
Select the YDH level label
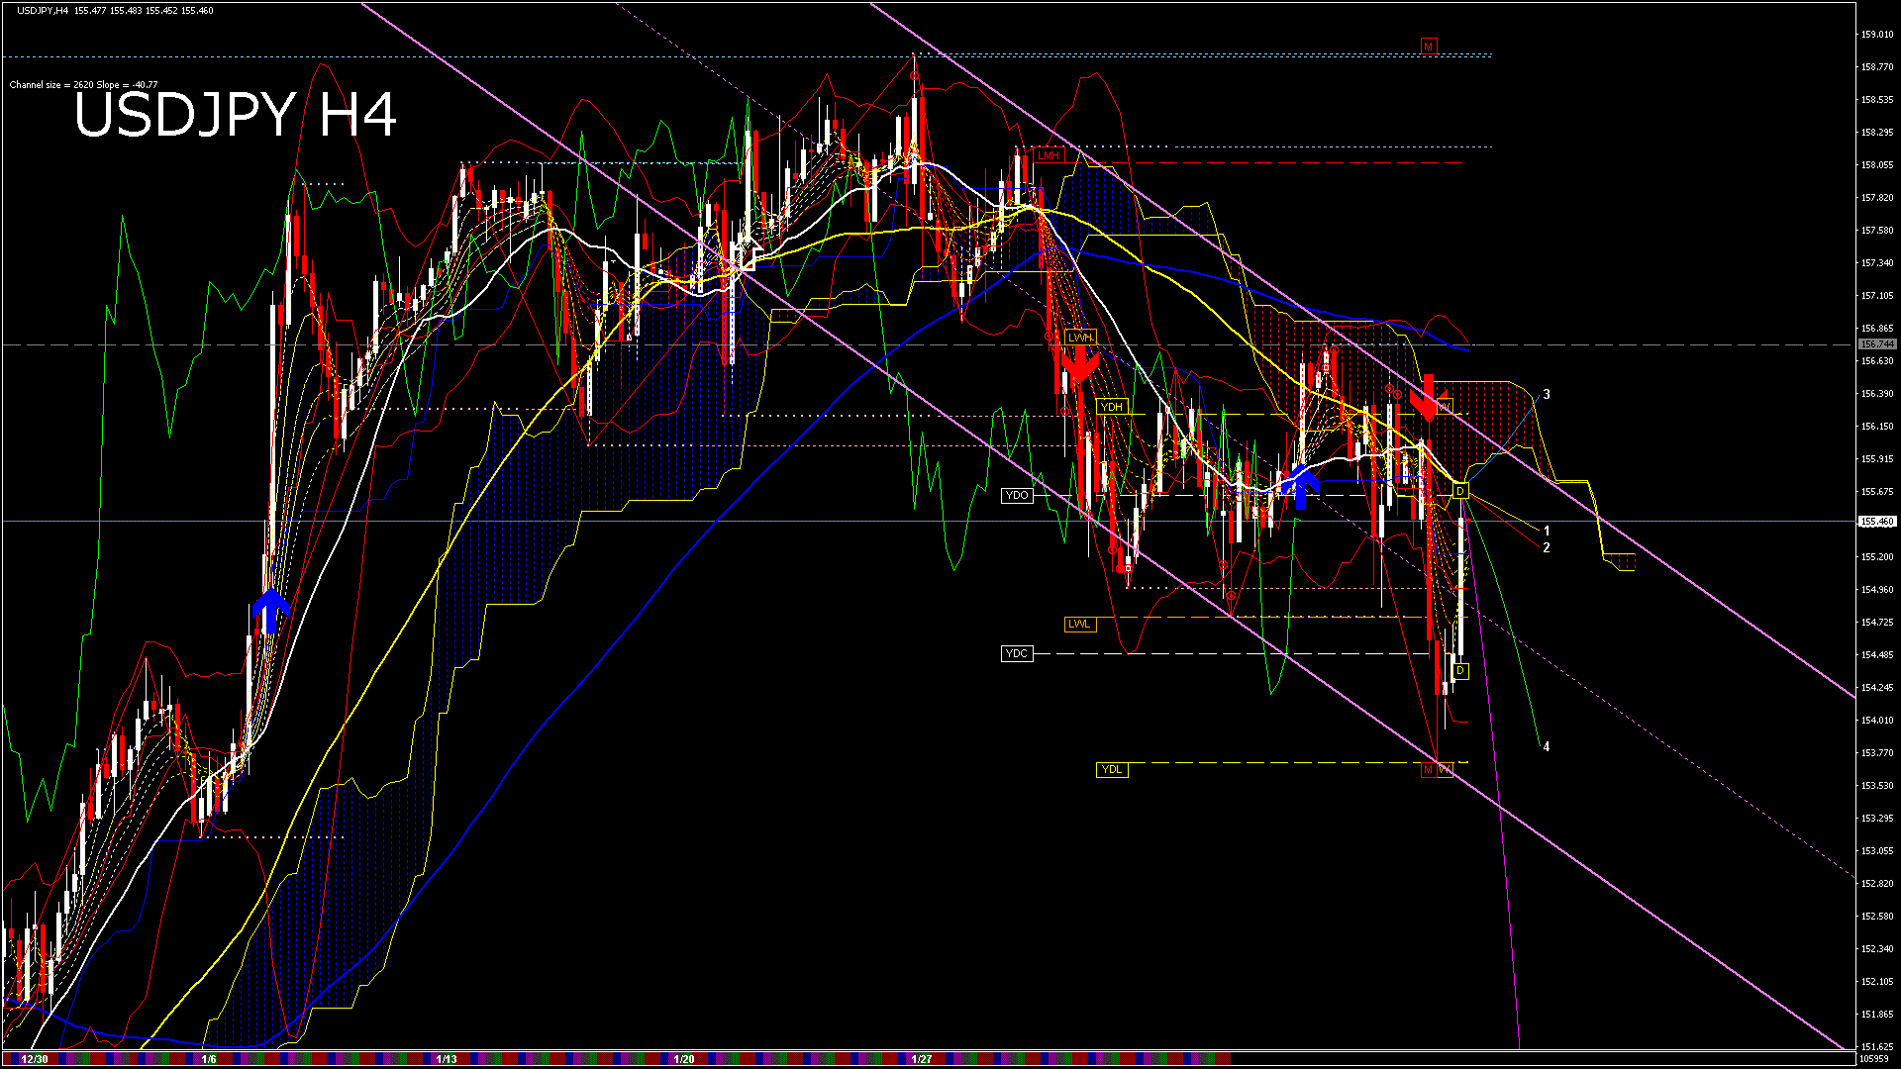click(1112, 407)
